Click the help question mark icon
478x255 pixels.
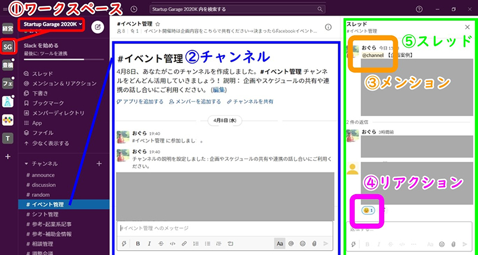[419, 9]
